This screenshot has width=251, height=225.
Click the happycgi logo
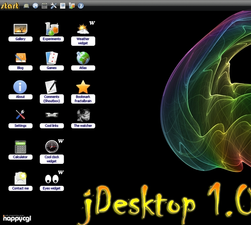point(17,218)
